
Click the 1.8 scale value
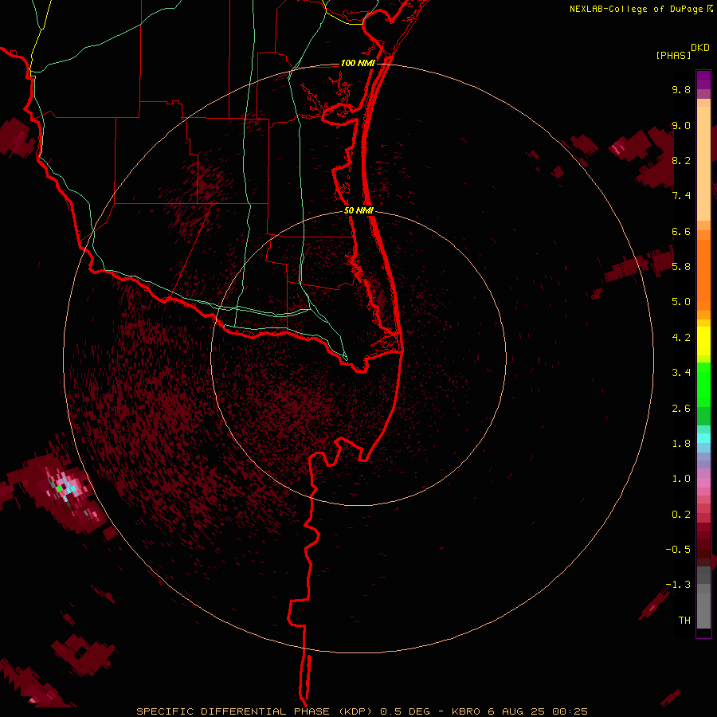(681, 444)
